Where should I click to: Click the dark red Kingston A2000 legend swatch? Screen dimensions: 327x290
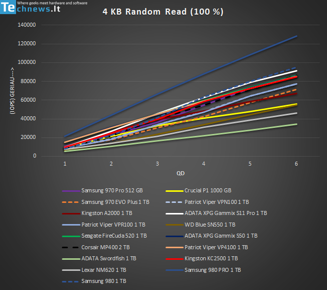[71, 213]
